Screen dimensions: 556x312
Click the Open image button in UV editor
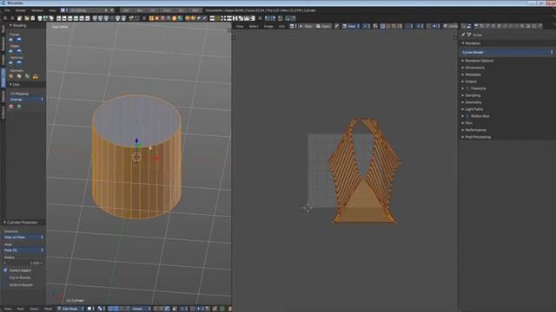tap(323, 26)
